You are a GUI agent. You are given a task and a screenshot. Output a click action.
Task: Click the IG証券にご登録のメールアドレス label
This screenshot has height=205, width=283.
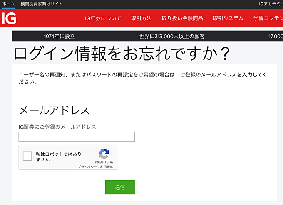pyautogui.click(x=57, y=127)
